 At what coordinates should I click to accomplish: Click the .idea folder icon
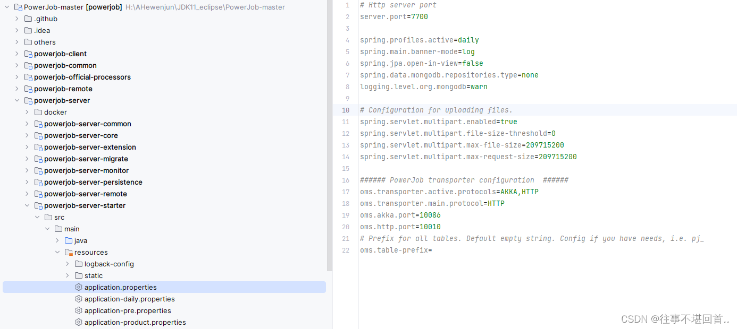(x=28, y=30)
